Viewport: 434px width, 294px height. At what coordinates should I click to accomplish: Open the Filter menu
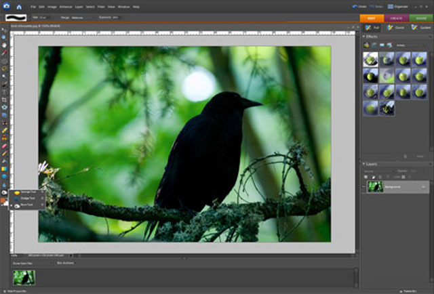pyautogui.click(x=100, y=6)
